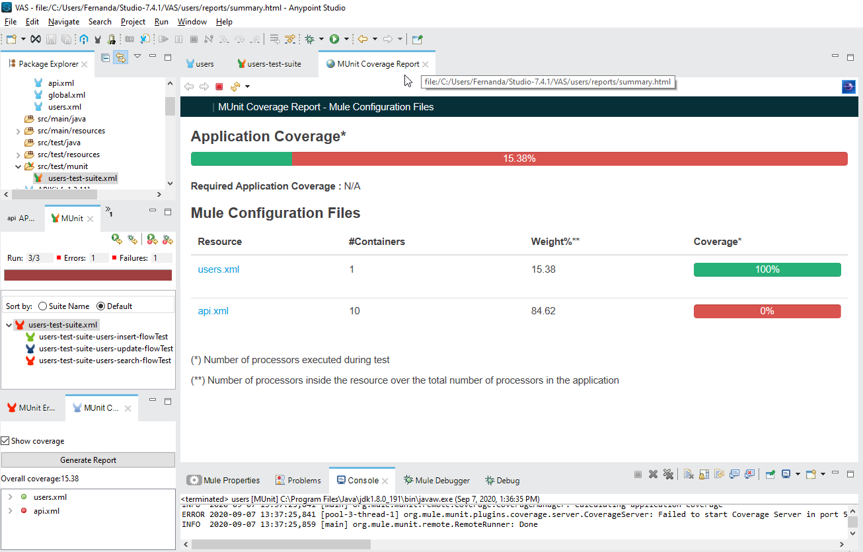Click the 15.38% application coverage bar
Screen dimensions: 863x552
(x=519, y=158)
